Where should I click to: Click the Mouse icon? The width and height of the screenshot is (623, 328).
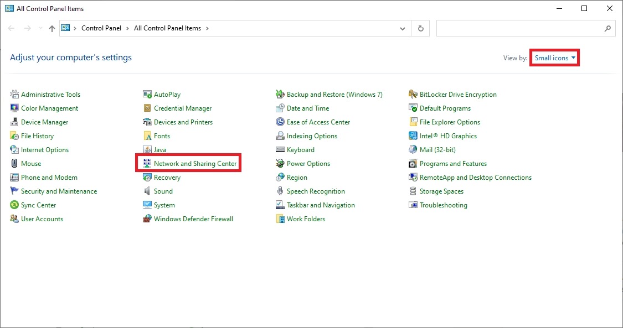14,163
